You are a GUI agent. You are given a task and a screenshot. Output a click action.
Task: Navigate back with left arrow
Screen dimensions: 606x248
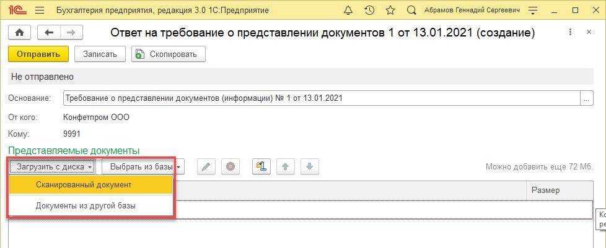click(x=49, y=33)
